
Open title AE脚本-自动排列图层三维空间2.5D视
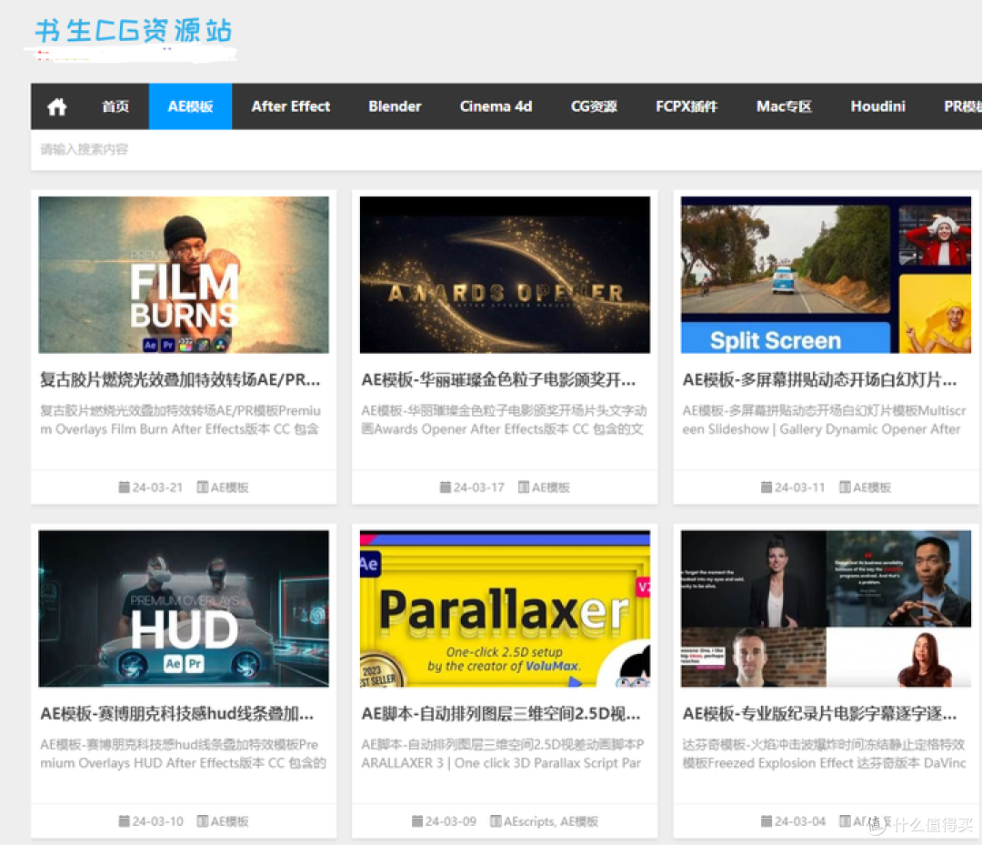pos(501,714)
